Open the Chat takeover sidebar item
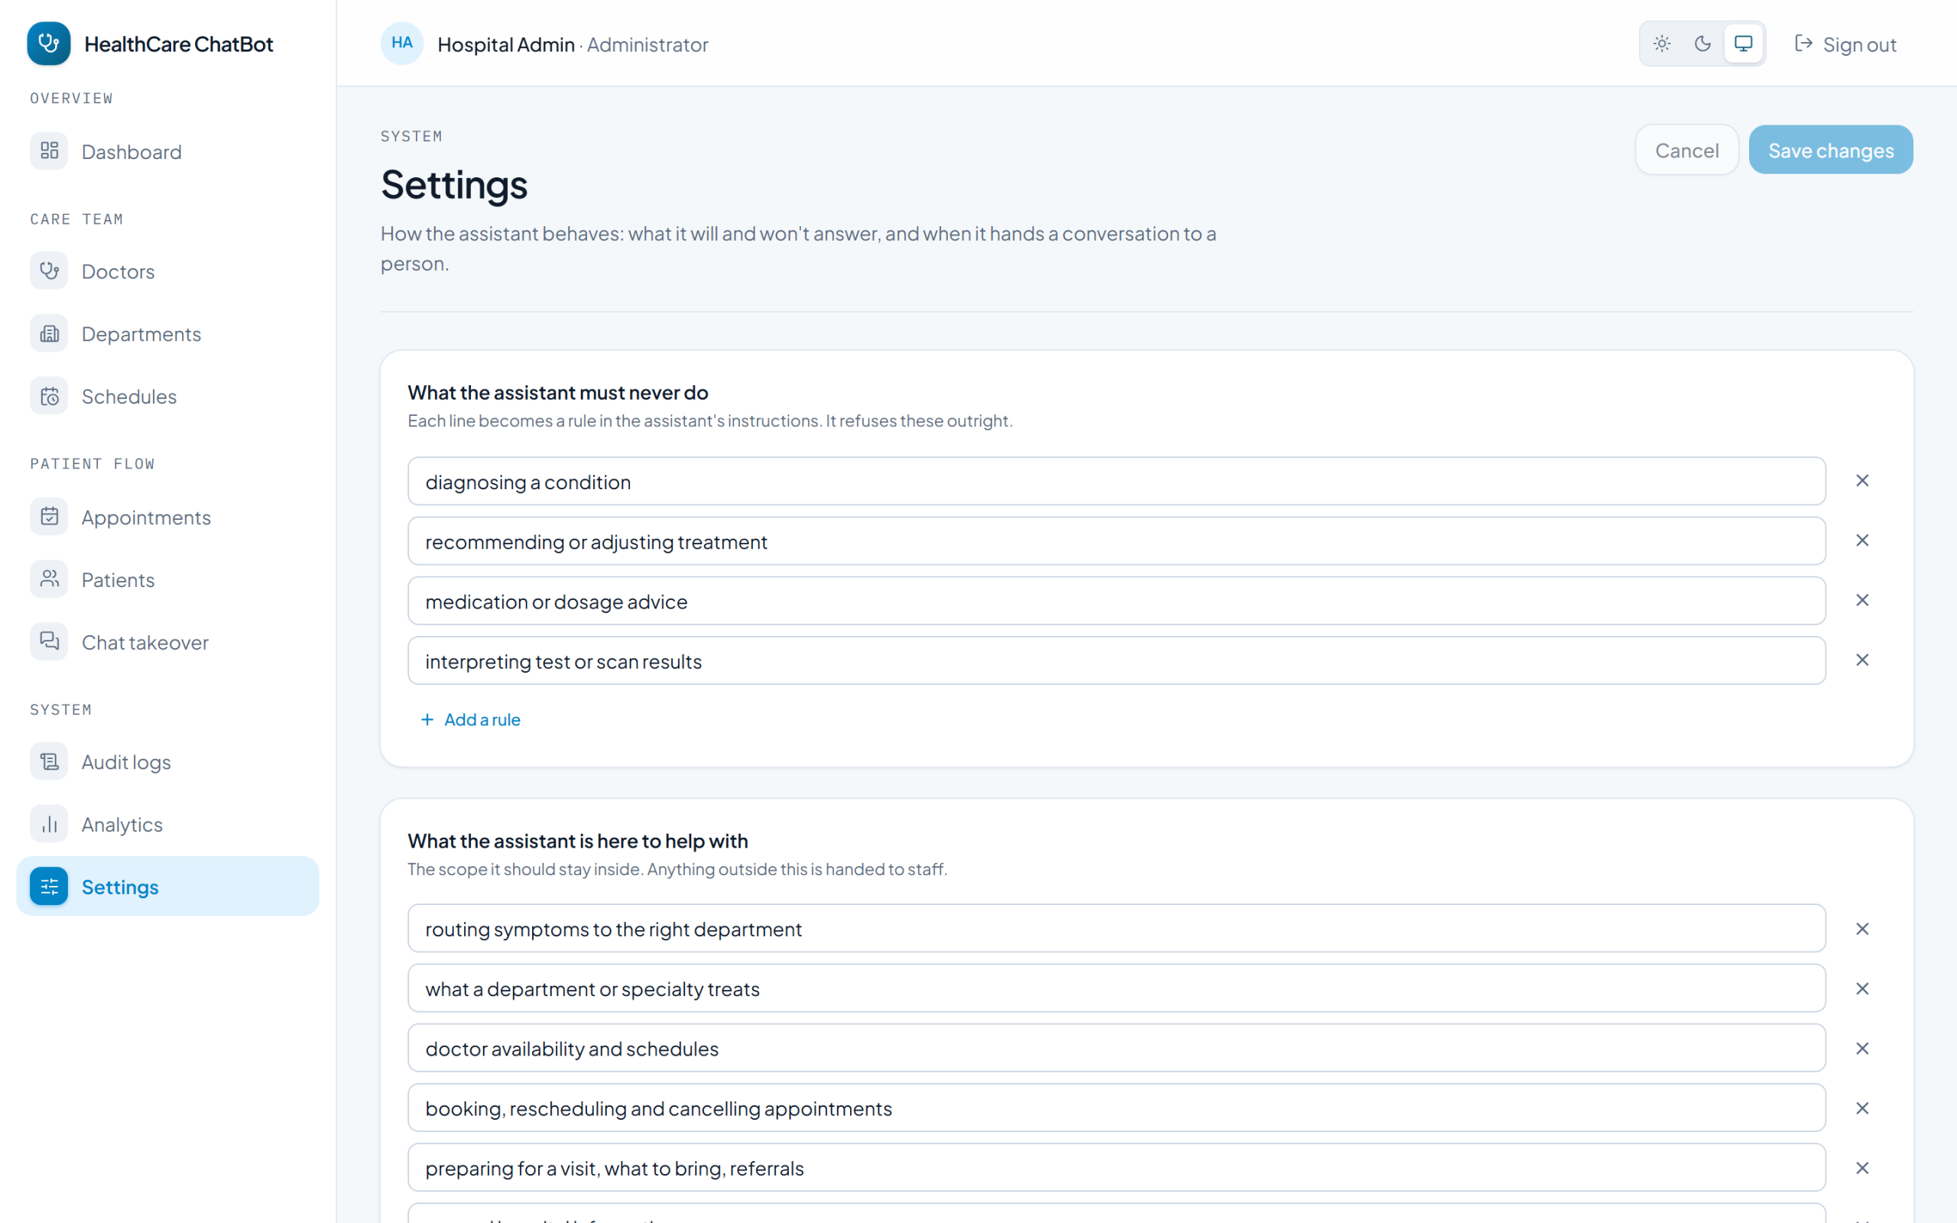1957x1223 pixels. (x=167, y=641)
